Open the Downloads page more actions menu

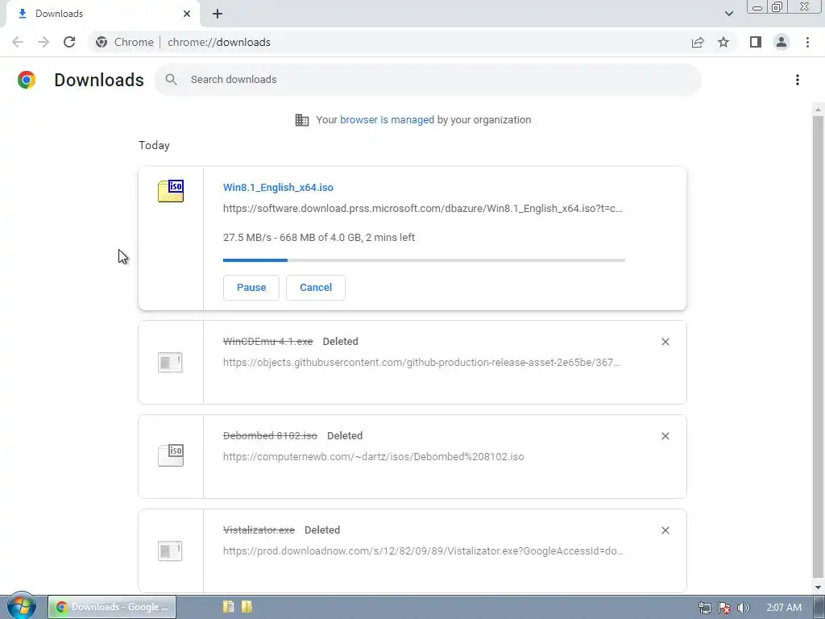tap(797, 80)
